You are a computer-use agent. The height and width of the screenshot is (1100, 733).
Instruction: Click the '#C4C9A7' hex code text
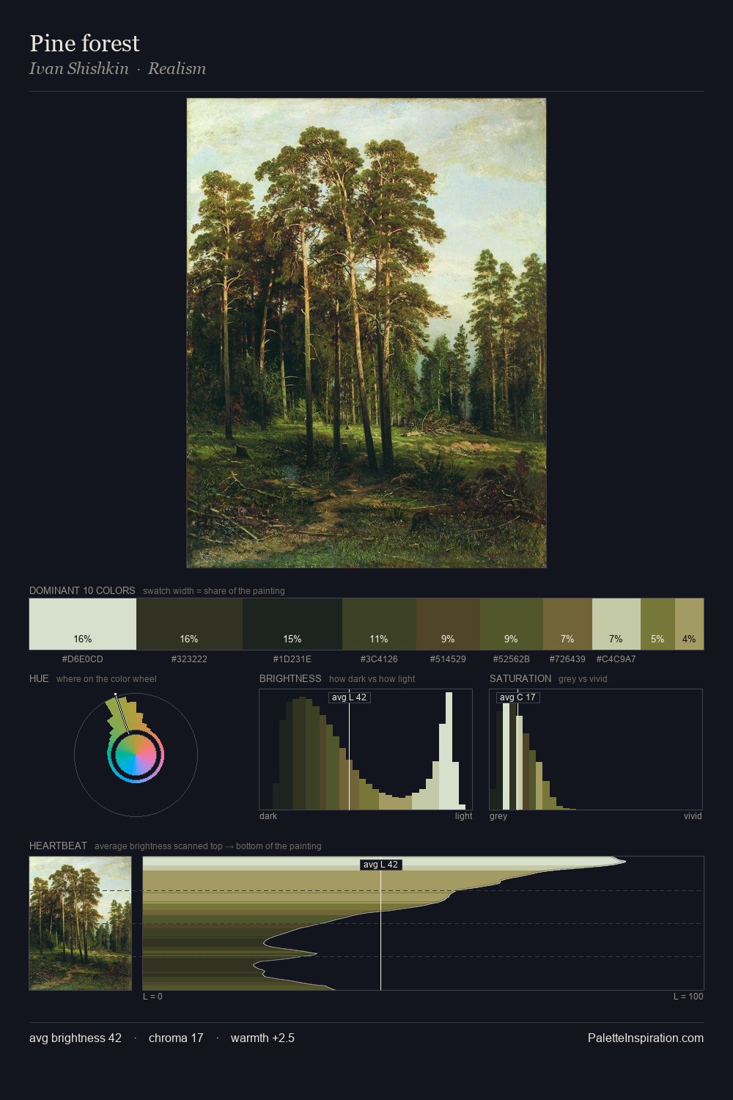tap(616, 659)
